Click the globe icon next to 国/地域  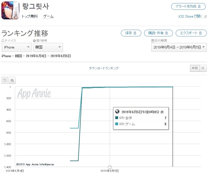34,41
